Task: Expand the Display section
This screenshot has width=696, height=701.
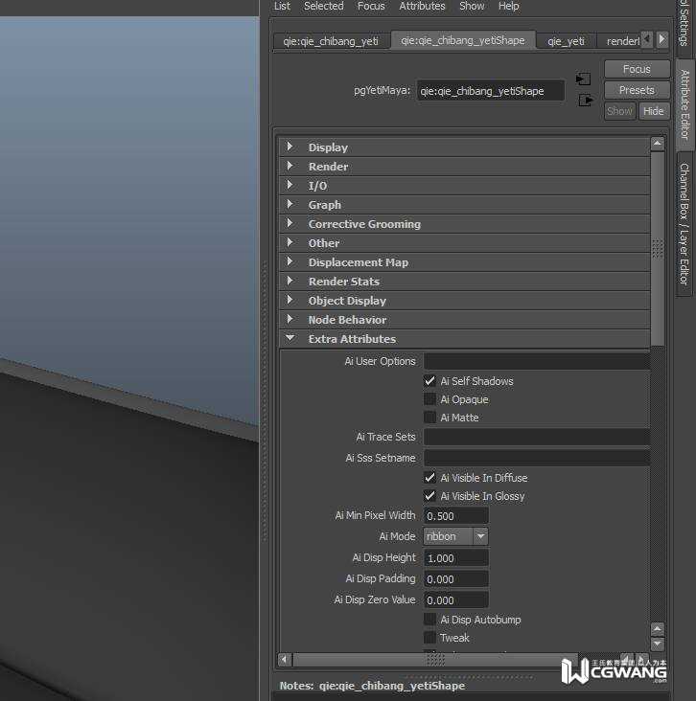Action: click(465, 147)
